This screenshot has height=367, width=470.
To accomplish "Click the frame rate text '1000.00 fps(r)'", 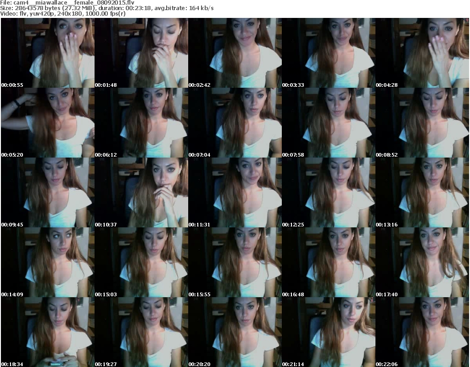I will click(105, 14).
